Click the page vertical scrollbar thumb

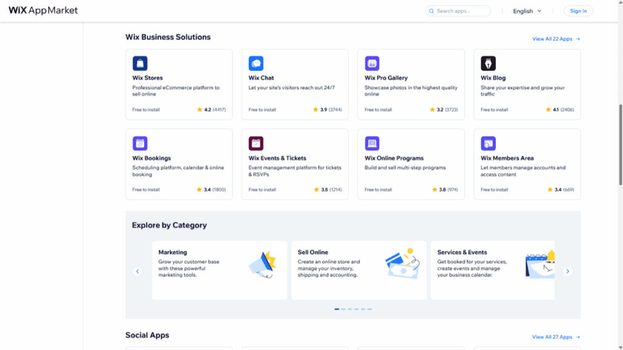tap(620, 144)
